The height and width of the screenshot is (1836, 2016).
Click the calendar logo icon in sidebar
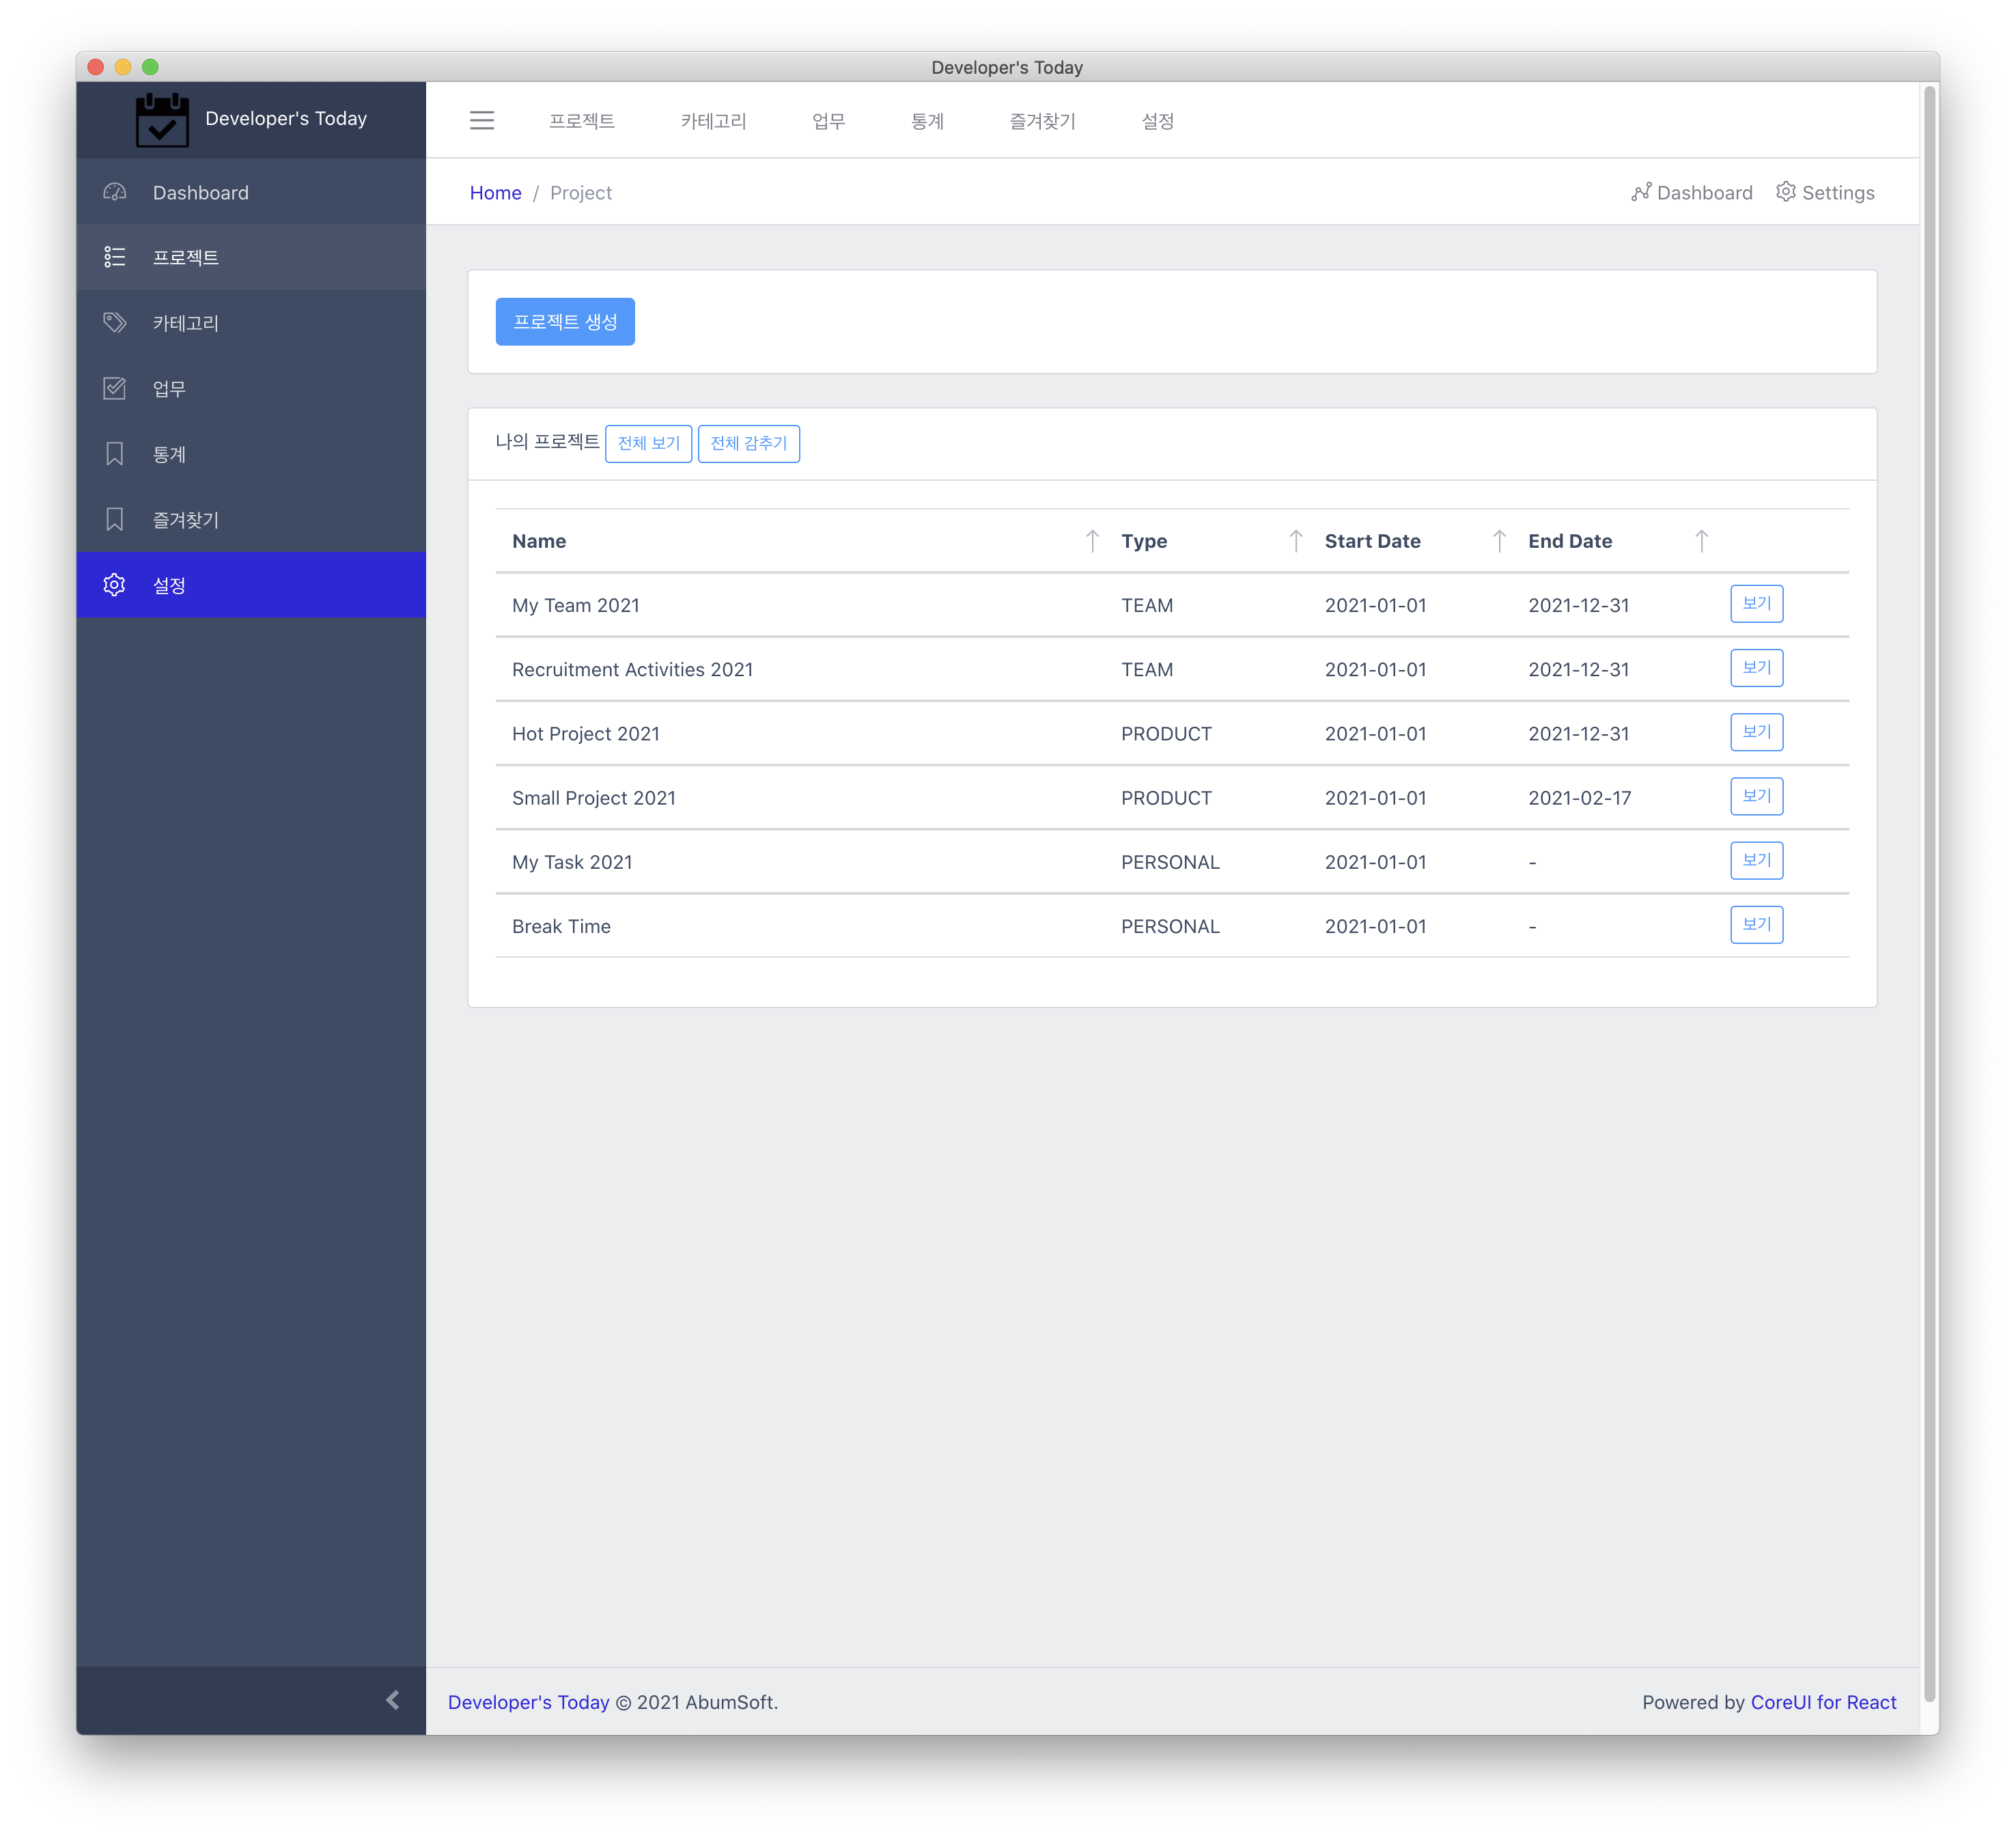click(162, 120)
